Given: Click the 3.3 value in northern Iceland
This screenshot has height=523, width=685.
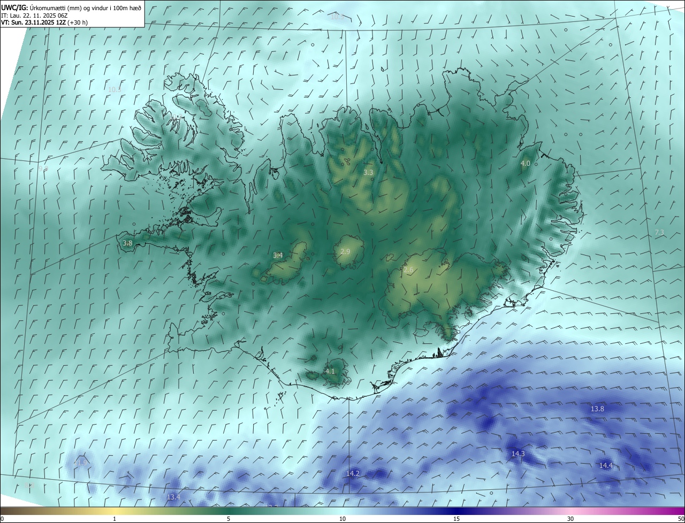Looking at the screenshot, I should point(368,173).
